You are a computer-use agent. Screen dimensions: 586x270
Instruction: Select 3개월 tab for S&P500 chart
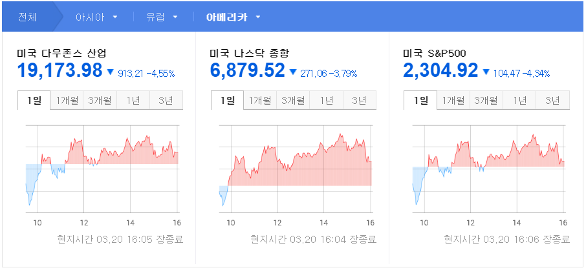[486, 100]
